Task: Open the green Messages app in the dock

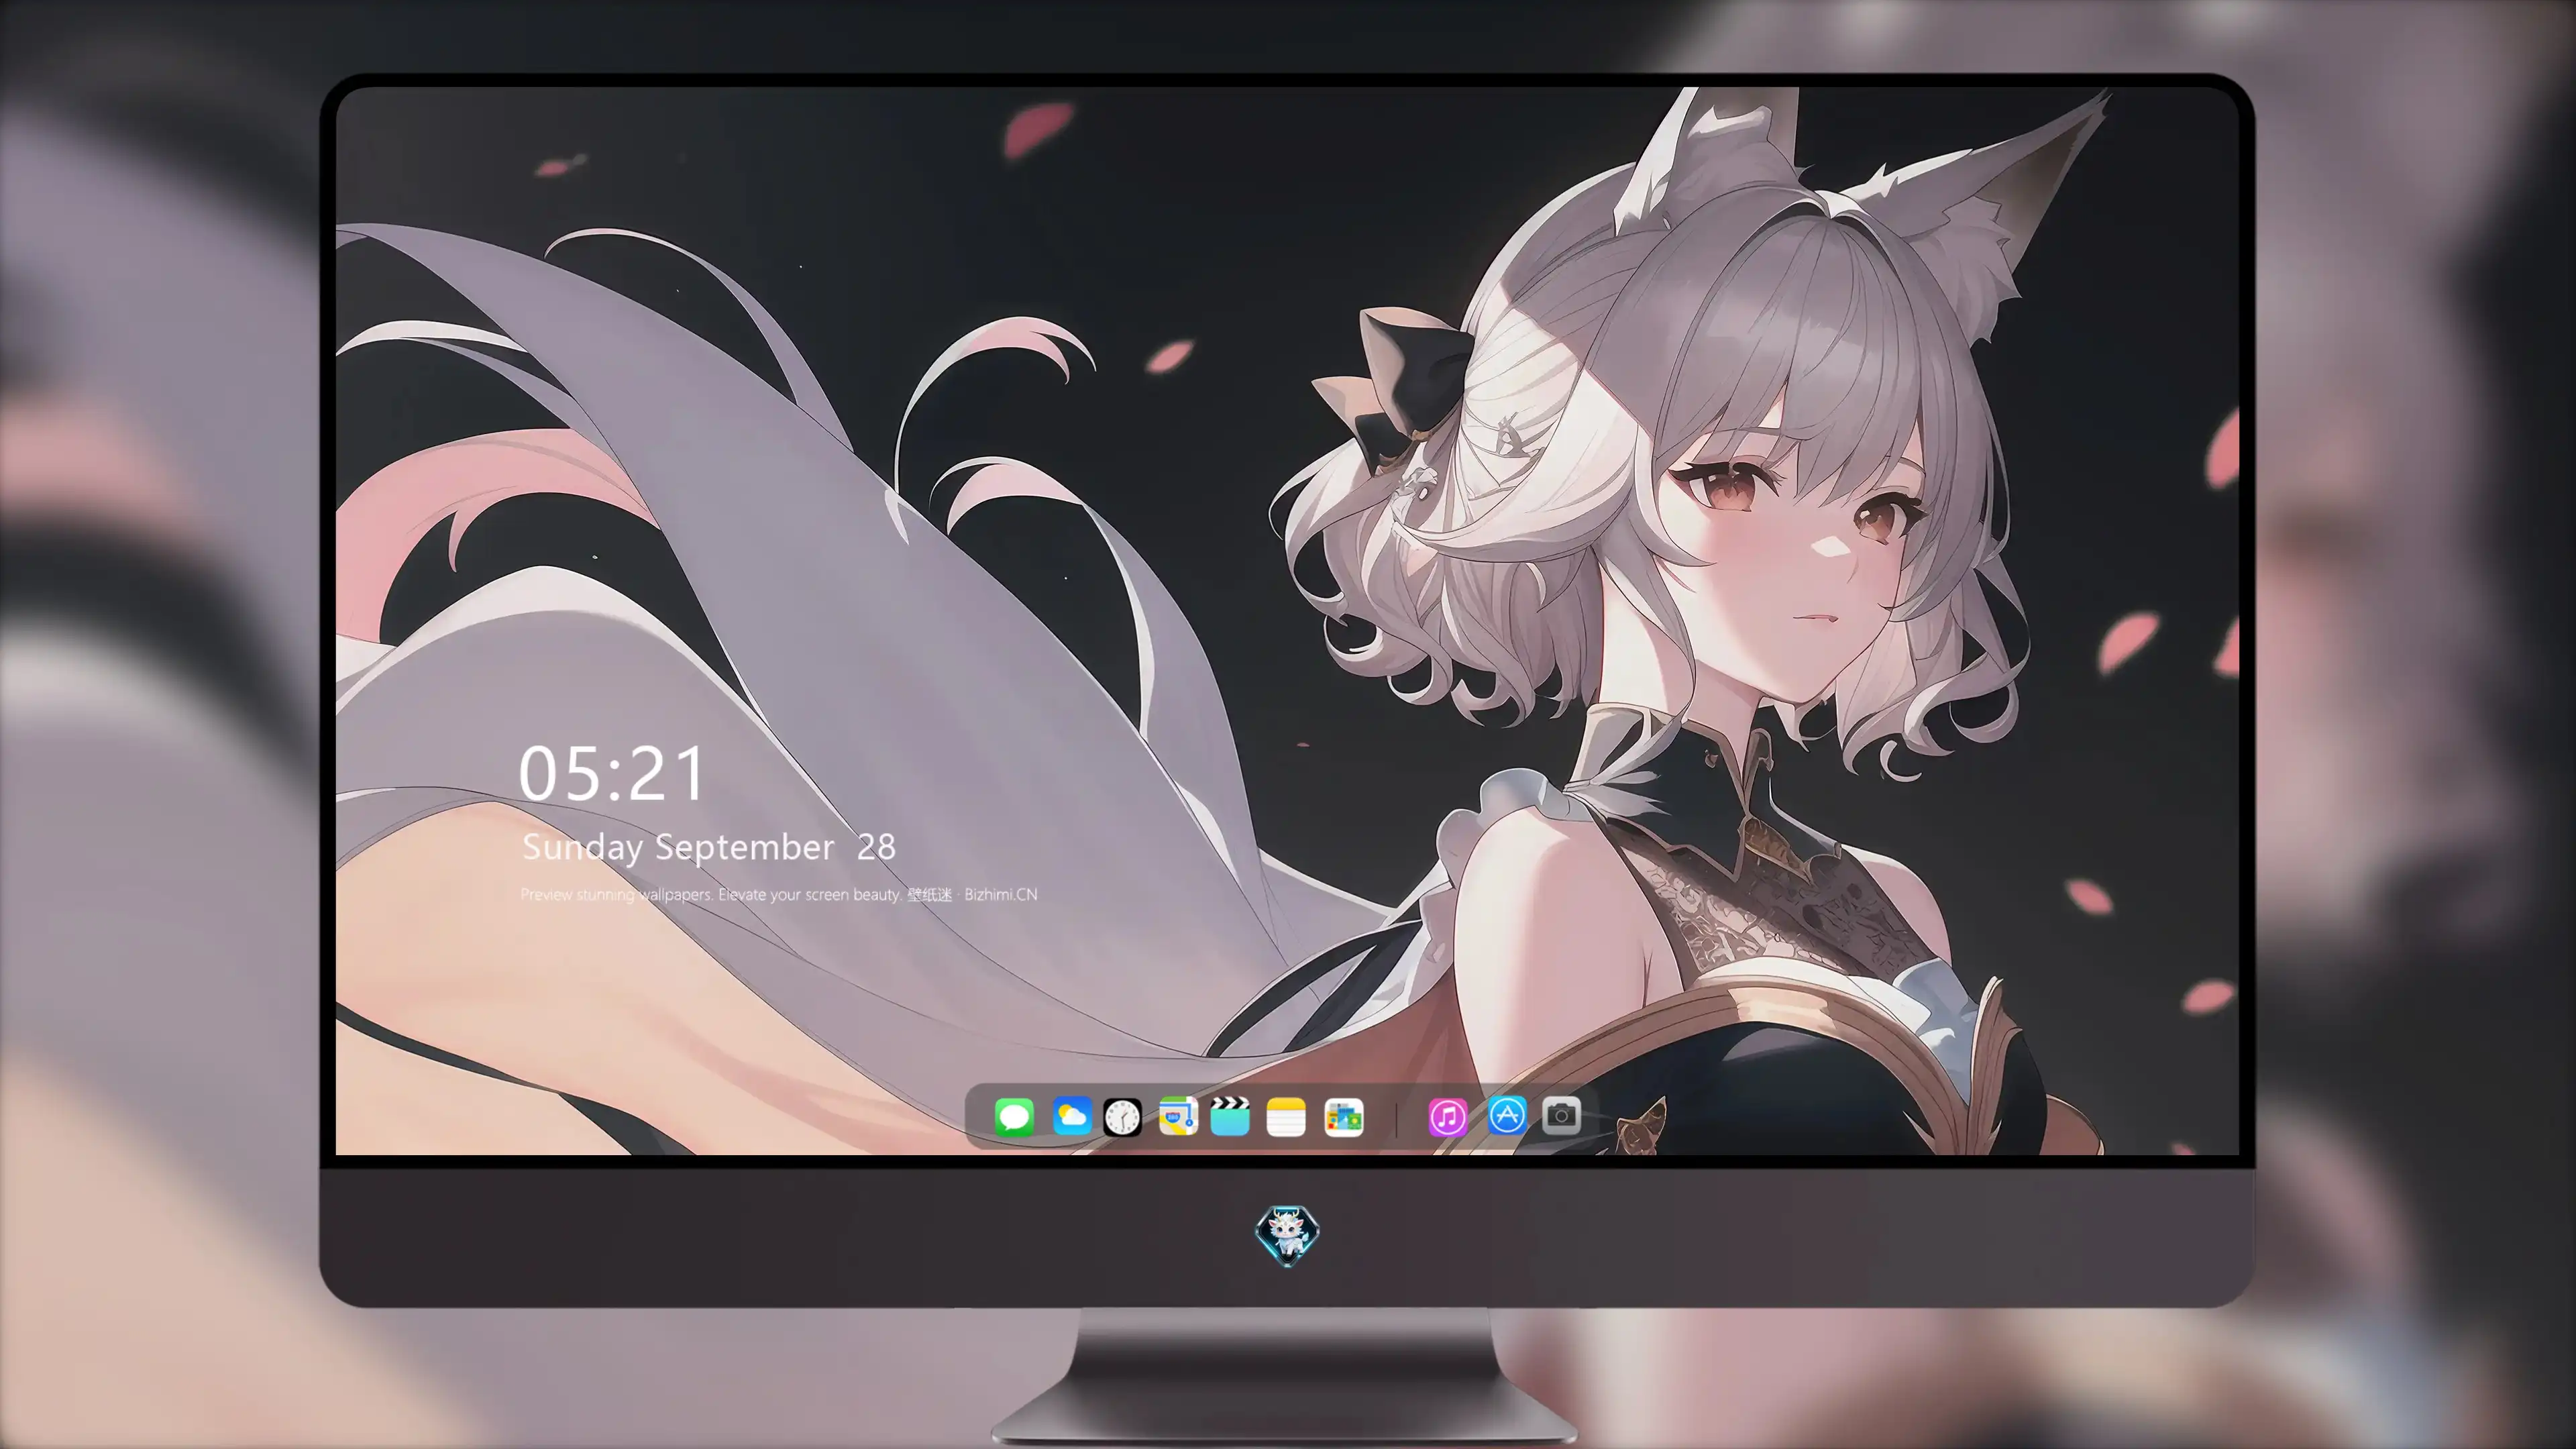Action: (x=1014, y=1116)
